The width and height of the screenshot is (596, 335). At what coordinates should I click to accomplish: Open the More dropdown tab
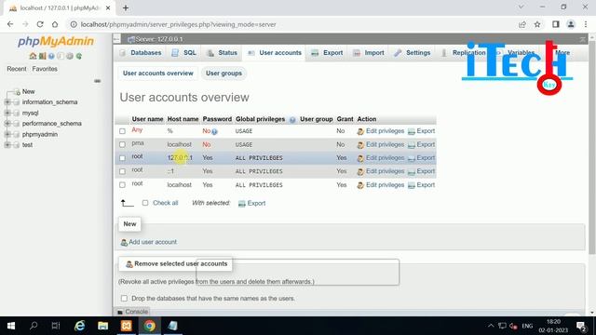point(562,53)
